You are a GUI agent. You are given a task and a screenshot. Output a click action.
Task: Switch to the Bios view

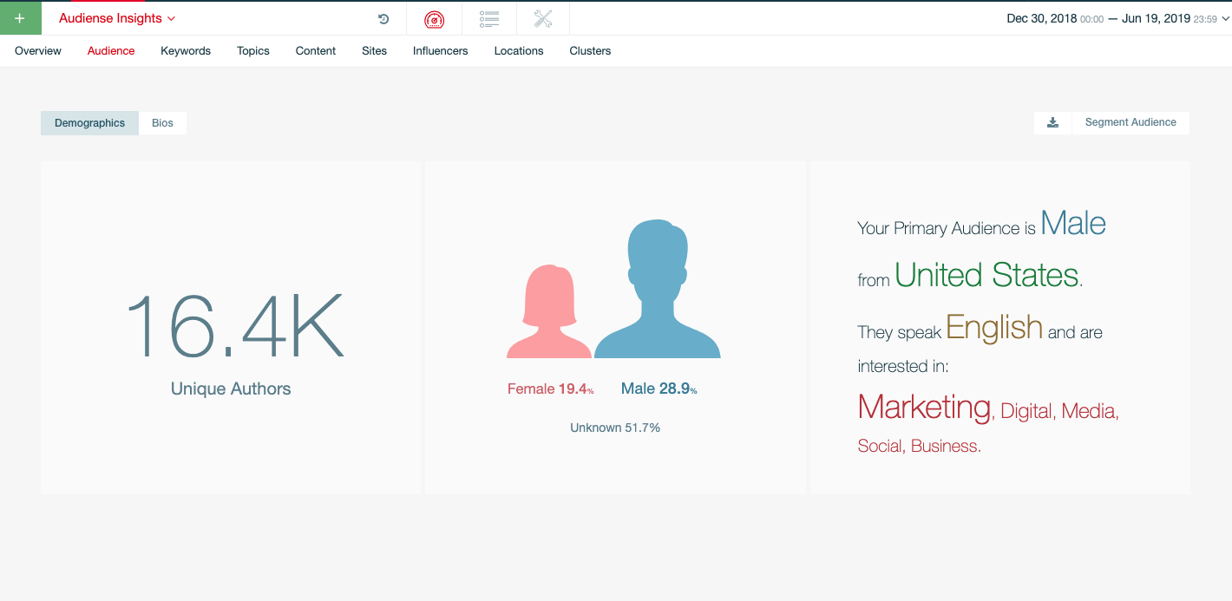[162, 123]
